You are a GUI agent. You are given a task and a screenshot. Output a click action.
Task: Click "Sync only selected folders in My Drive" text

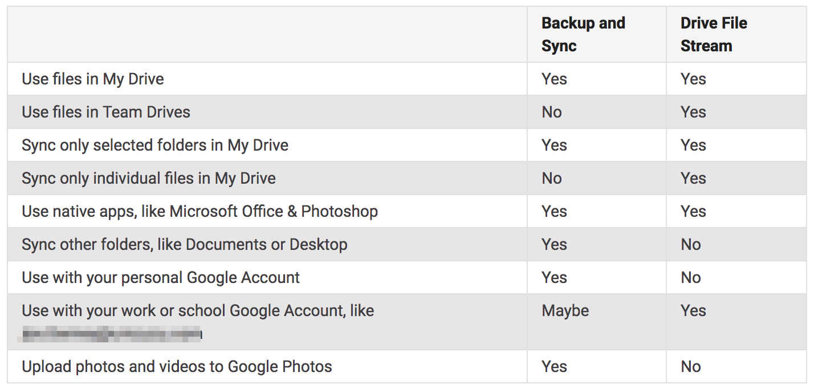tap(155, 145)
